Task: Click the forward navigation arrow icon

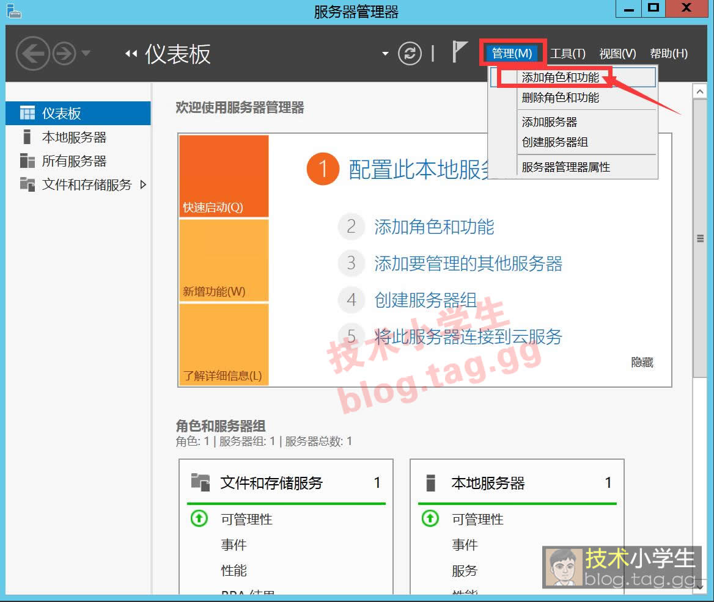Action: coord(64,54)
